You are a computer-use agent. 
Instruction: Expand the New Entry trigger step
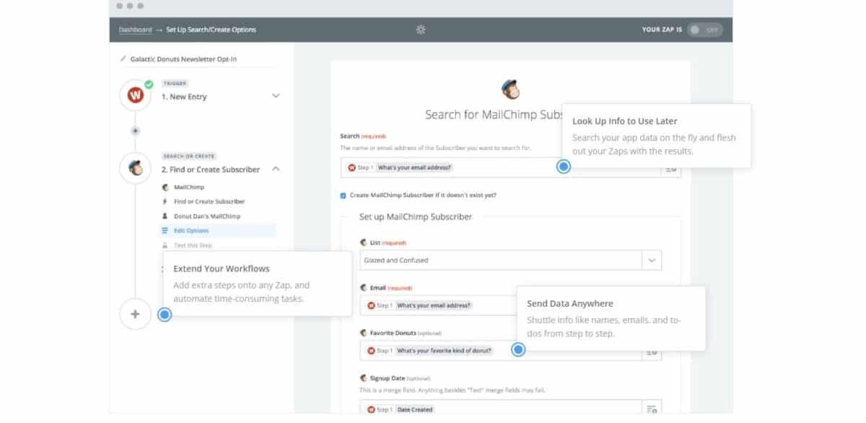275,96
